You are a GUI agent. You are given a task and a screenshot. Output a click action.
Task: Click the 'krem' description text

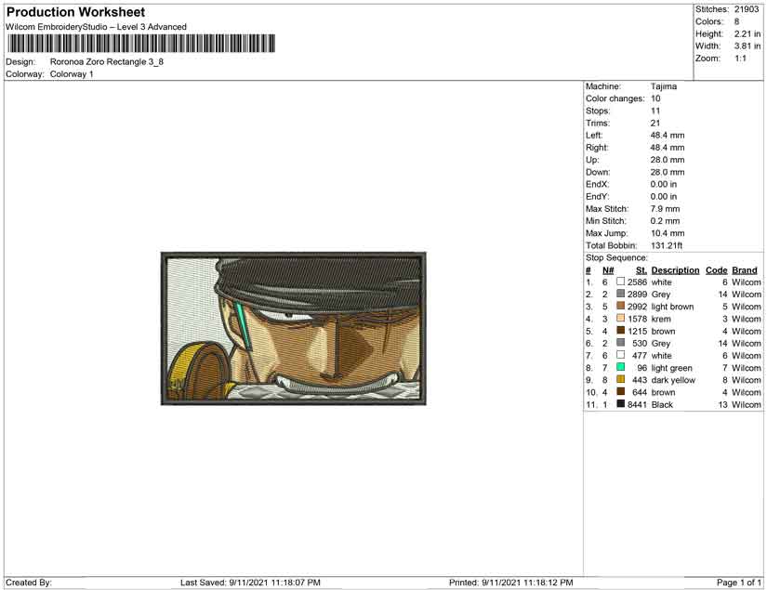tap(661, 319)
